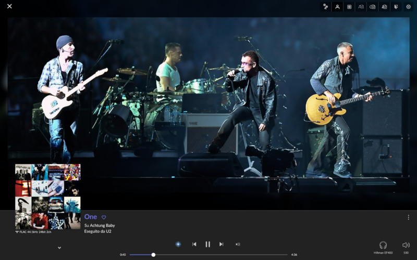The height and width of the screenshot is (260, 417).
Task: Click the album art collage thumbnail
Action: click(x=47, y=197)
